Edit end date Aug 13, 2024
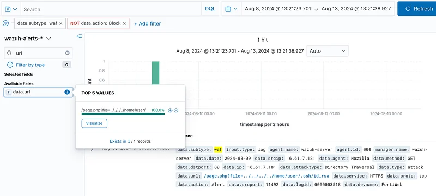 coord(356,9)
